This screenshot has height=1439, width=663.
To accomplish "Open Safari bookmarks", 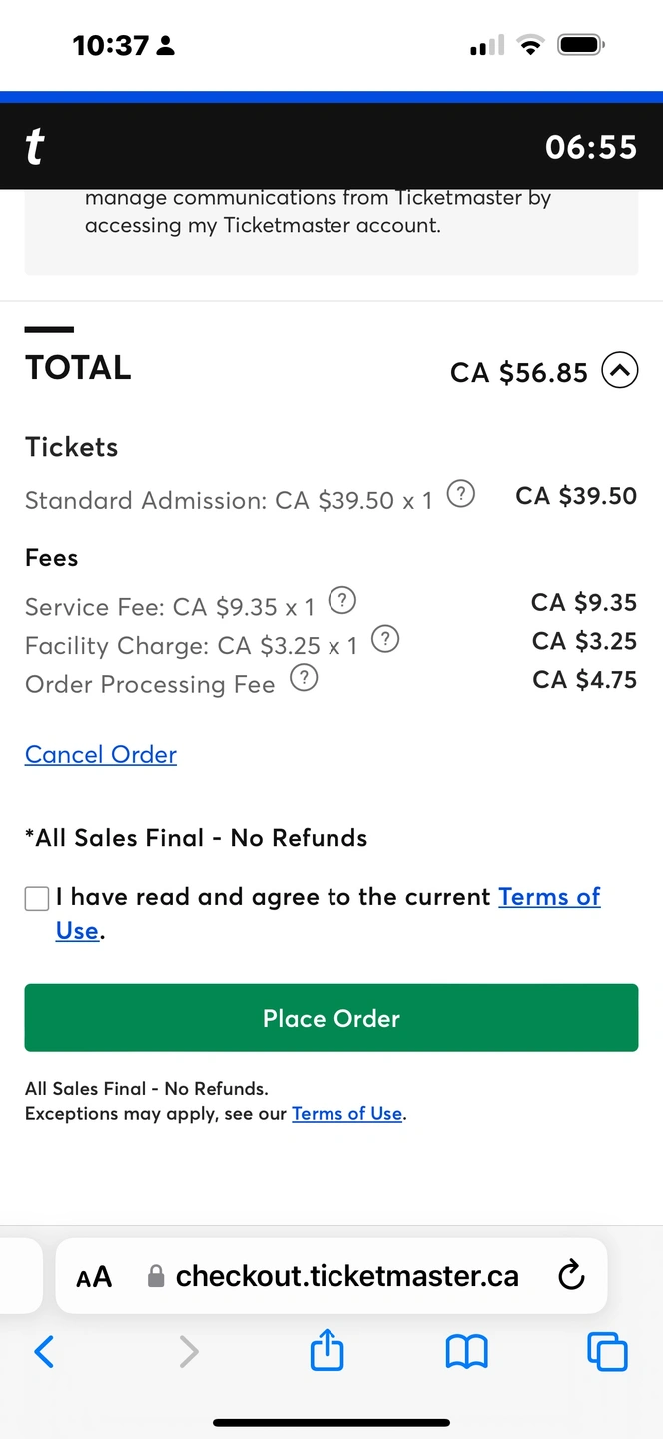I will (466, 1352).
